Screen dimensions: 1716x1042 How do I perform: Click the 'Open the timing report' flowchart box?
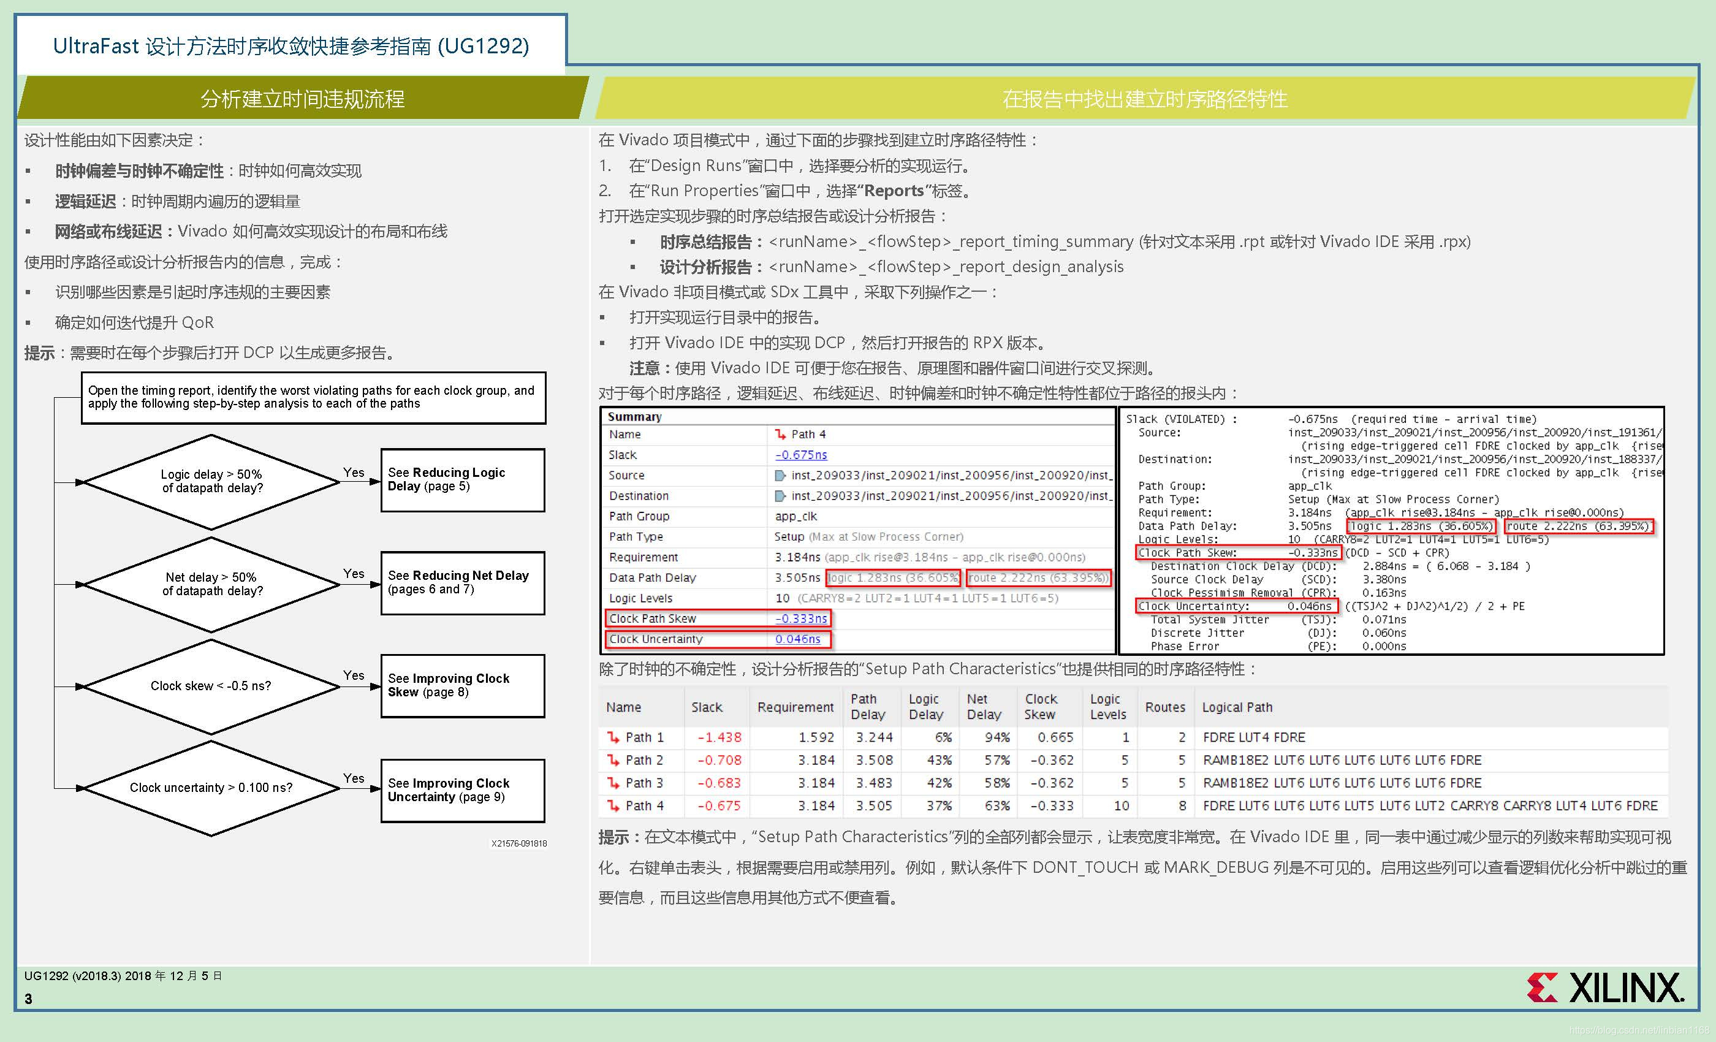pyautogui.click(x=313, y=398)
